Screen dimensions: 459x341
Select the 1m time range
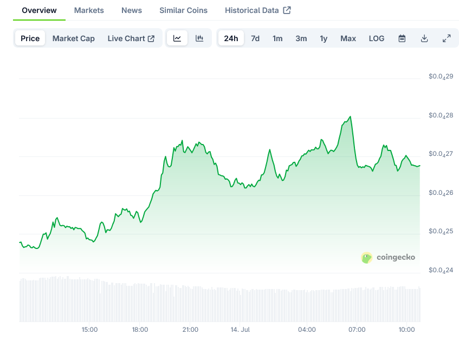[x=277, y=38]
